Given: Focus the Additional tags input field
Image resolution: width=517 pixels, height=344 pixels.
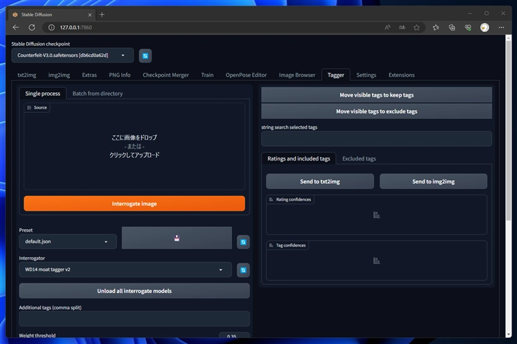Looking at the screenshot, I should coord(134,319).
